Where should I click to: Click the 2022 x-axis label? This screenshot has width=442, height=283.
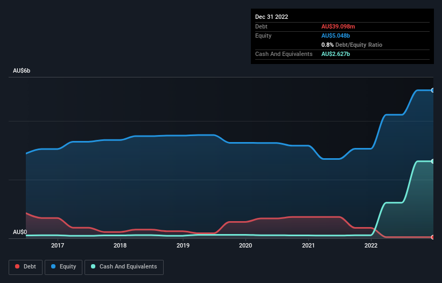[371, 245]
